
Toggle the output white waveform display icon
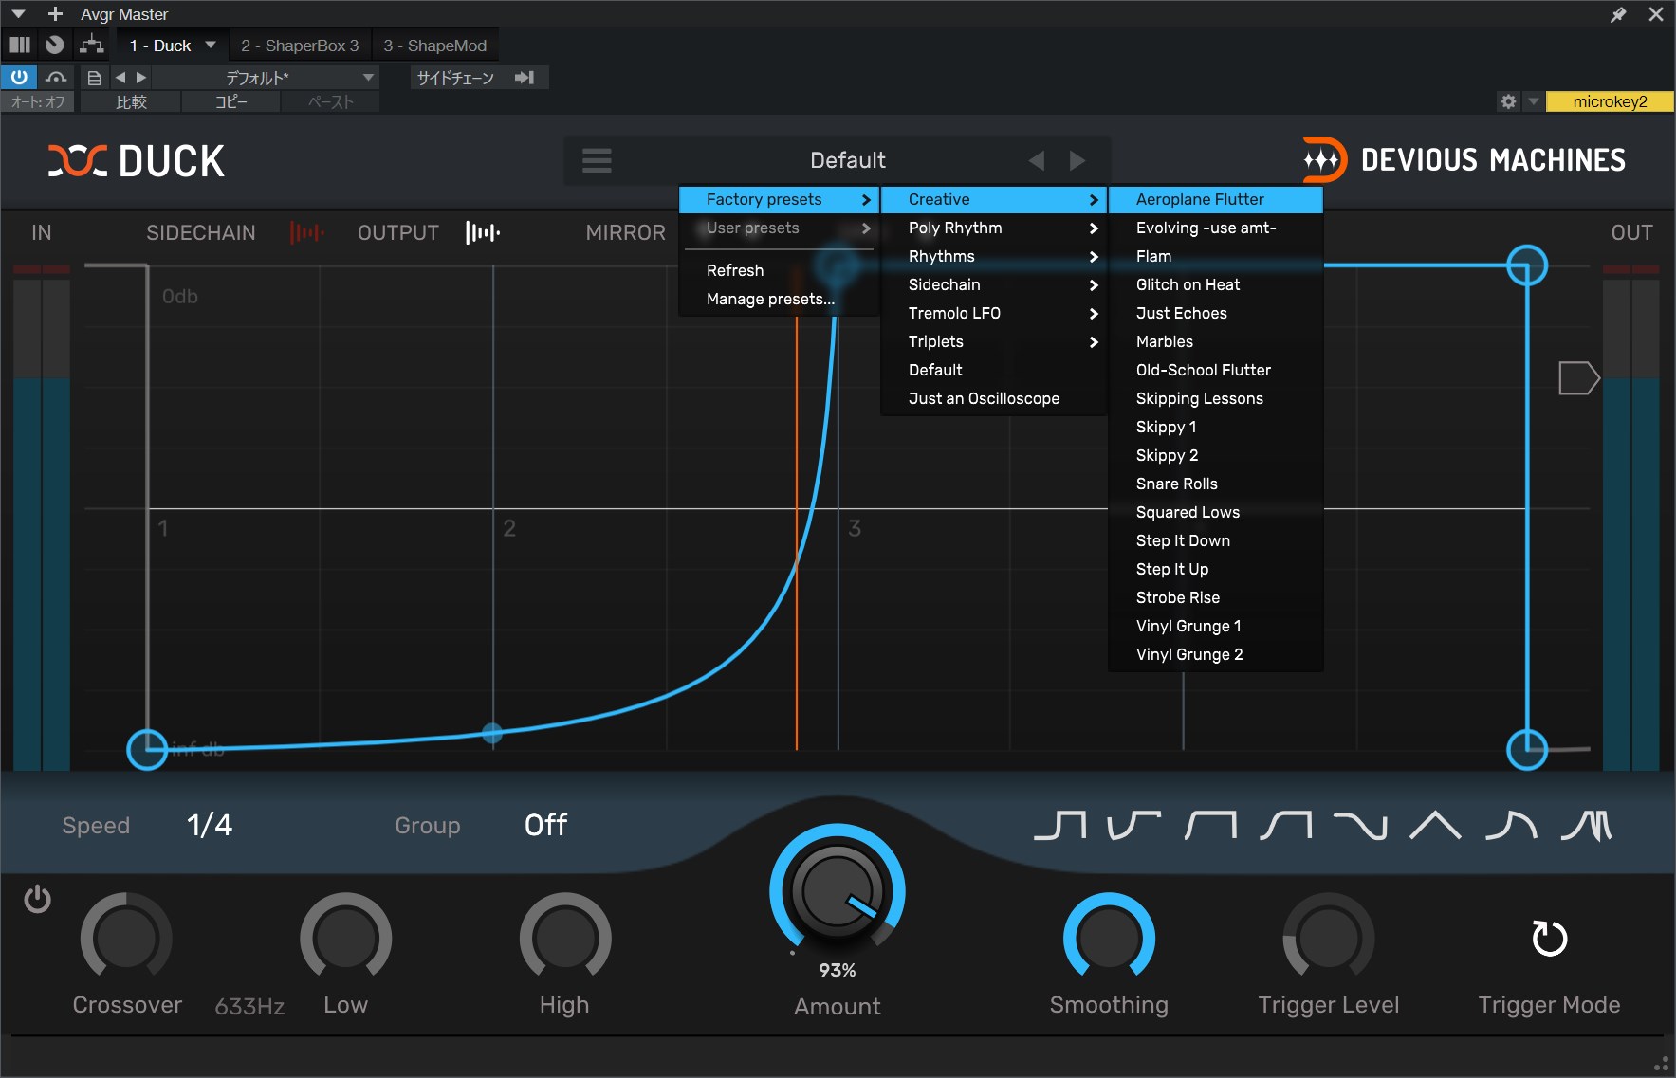pyautogui.click(x=482, y=232)
